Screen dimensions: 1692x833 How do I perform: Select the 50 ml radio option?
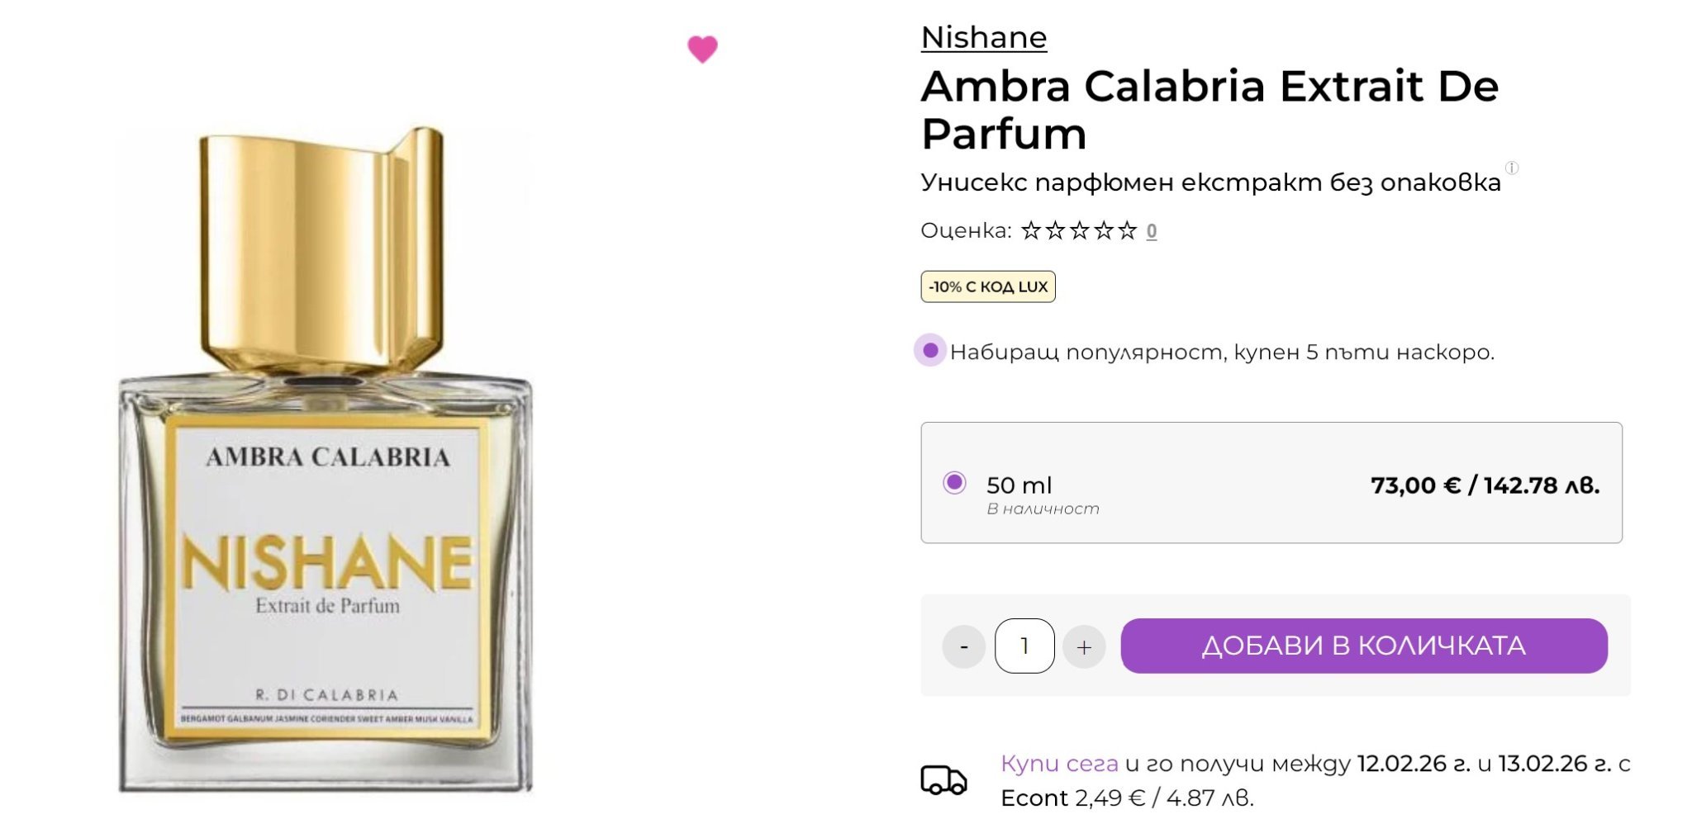(954, 483)
